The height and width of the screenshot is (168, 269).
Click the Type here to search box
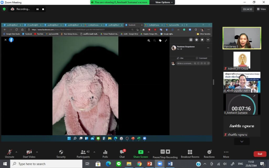pyautogui.click(x=46, y=164)
